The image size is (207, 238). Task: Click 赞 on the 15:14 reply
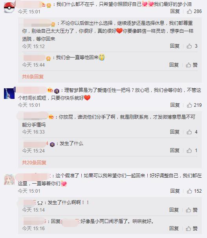[x=192, y=210]
